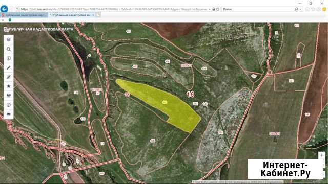
Task: Zoom in with the plus button
Action: 321,155
